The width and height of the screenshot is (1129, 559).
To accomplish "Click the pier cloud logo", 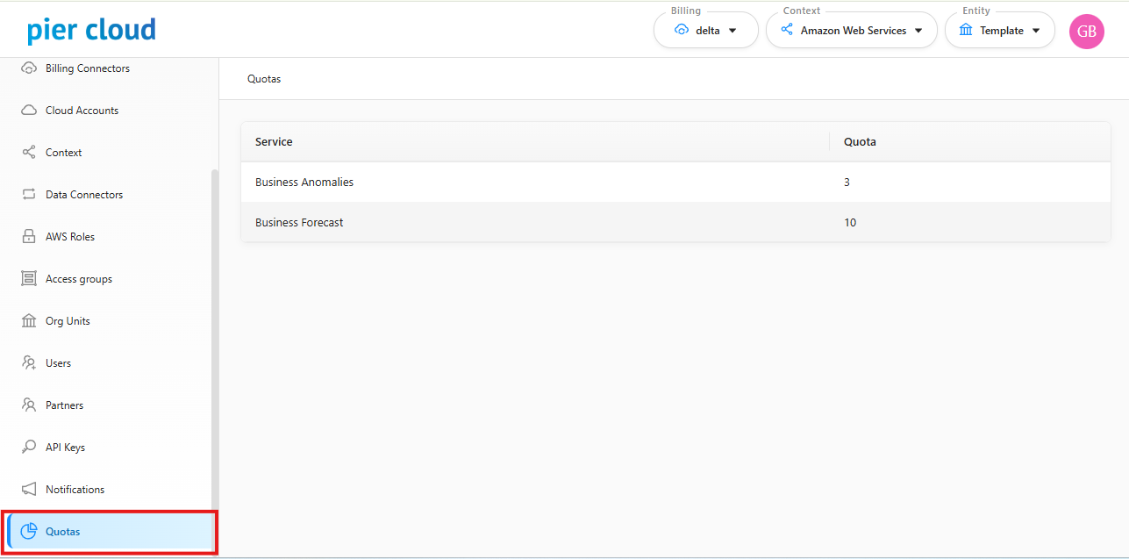I will pyautogui.click(x=91, y=31).
